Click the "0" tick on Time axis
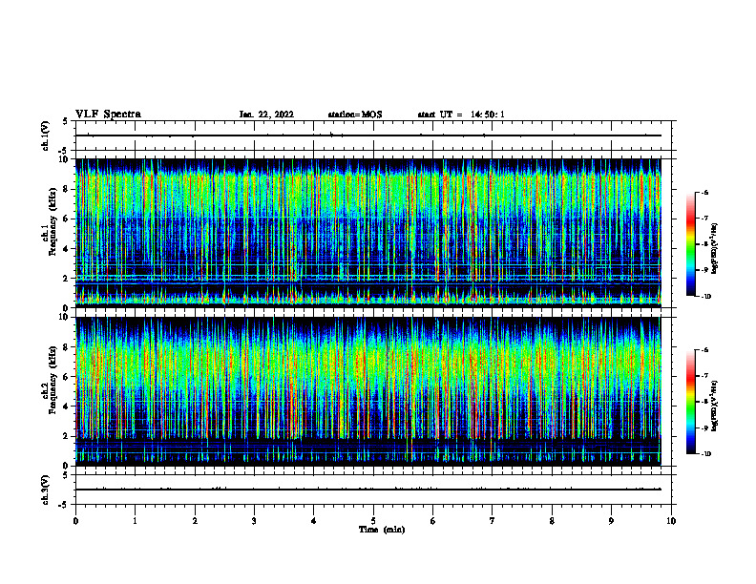 tap(75, 521)
